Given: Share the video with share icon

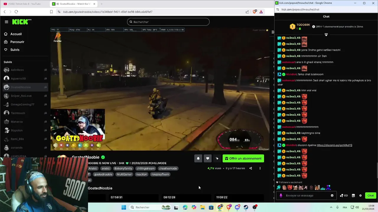Looking at the screenshot, I should (250, 168).
